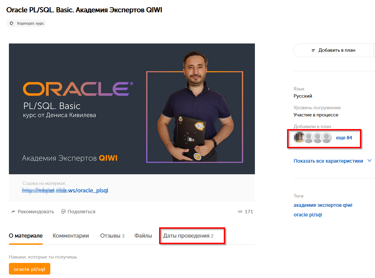375x278 pixels.
Task: Click the icon inside Добавить в план
Action: 313,50
